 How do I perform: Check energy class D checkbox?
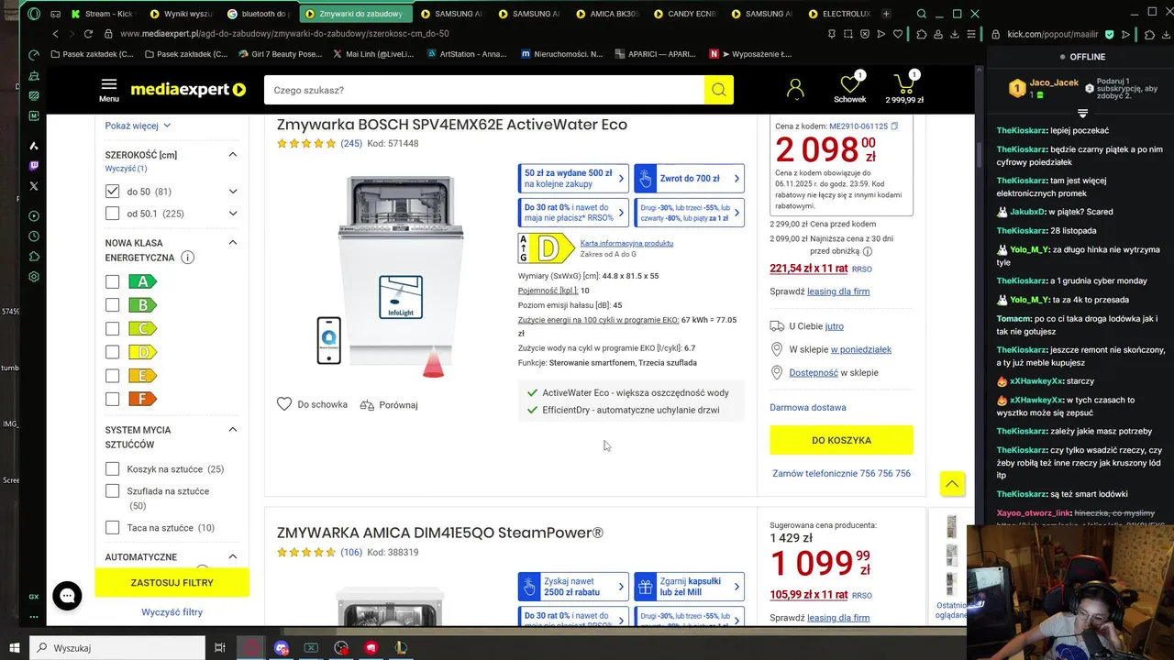[x=112, y=352]
